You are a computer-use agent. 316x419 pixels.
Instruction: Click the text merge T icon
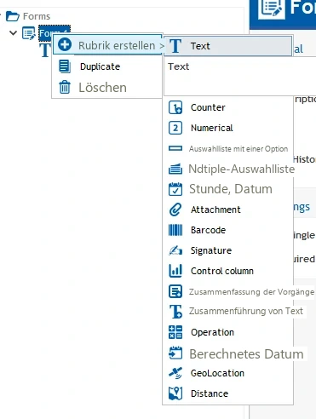coord(175,312)
